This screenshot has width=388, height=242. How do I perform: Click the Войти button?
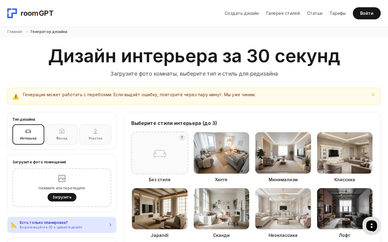point(366,13)
